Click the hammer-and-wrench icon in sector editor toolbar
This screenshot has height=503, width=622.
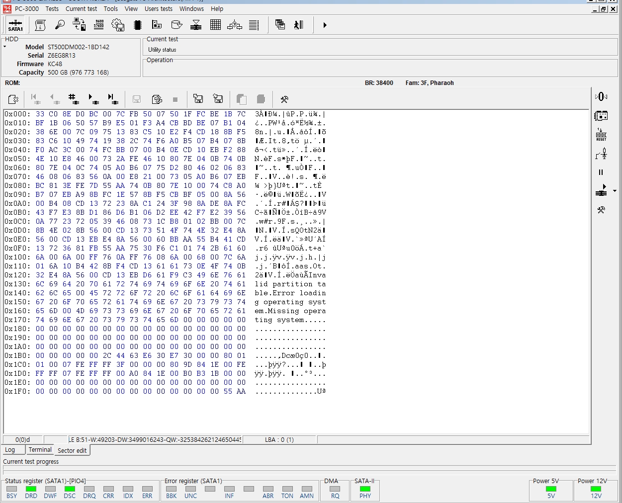point(284,99)
